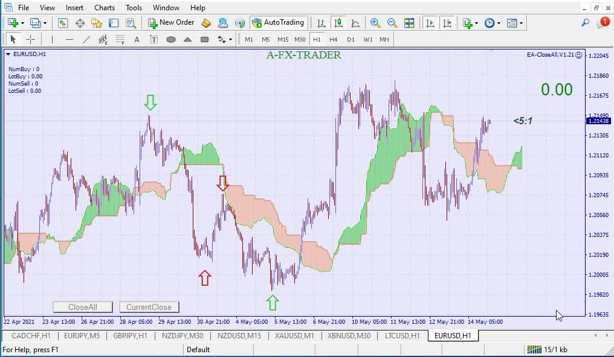Tile windows with the grid icon

(x=409, y=23)
